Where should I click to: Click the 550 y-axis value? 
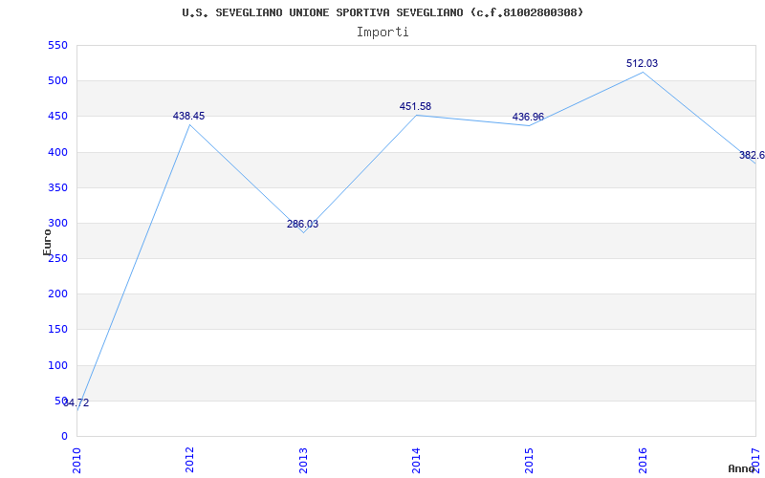click(57, 45)
